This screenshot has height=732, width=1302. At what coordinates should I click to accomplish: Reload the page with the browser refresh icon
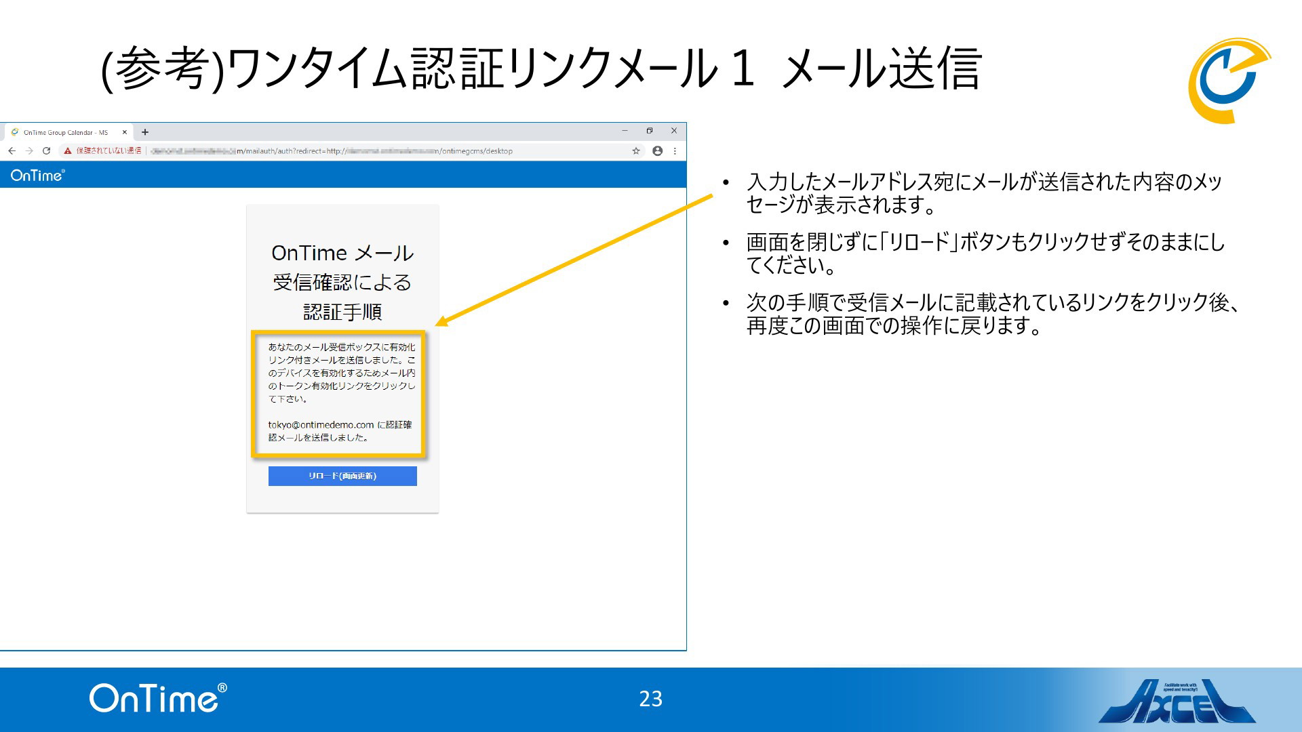[x=46, y=151]
